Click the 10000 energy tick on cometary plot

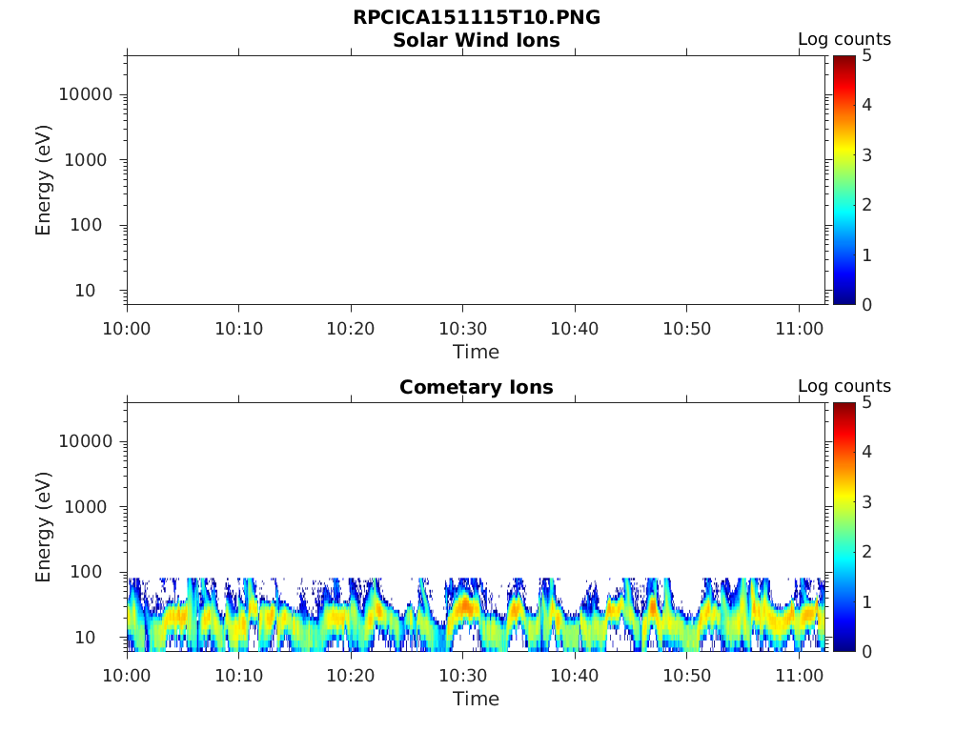[x=85, y=441]
